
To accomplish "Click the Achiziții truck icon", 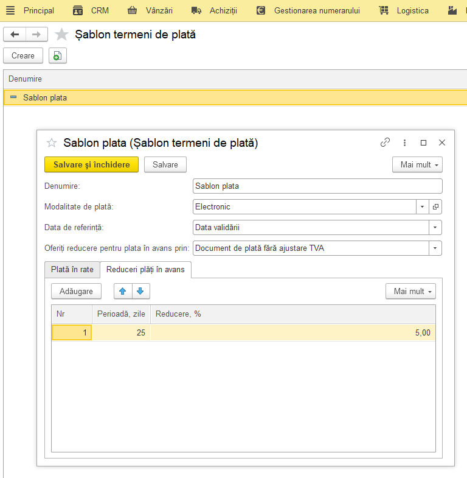I will (x=196, y=11).
